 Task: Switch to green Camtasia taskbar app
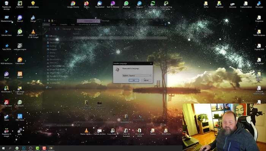coord(38,148)
